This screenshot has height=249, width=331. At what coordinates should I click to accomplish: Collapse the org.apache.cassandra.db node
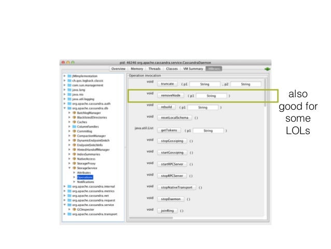65,108
